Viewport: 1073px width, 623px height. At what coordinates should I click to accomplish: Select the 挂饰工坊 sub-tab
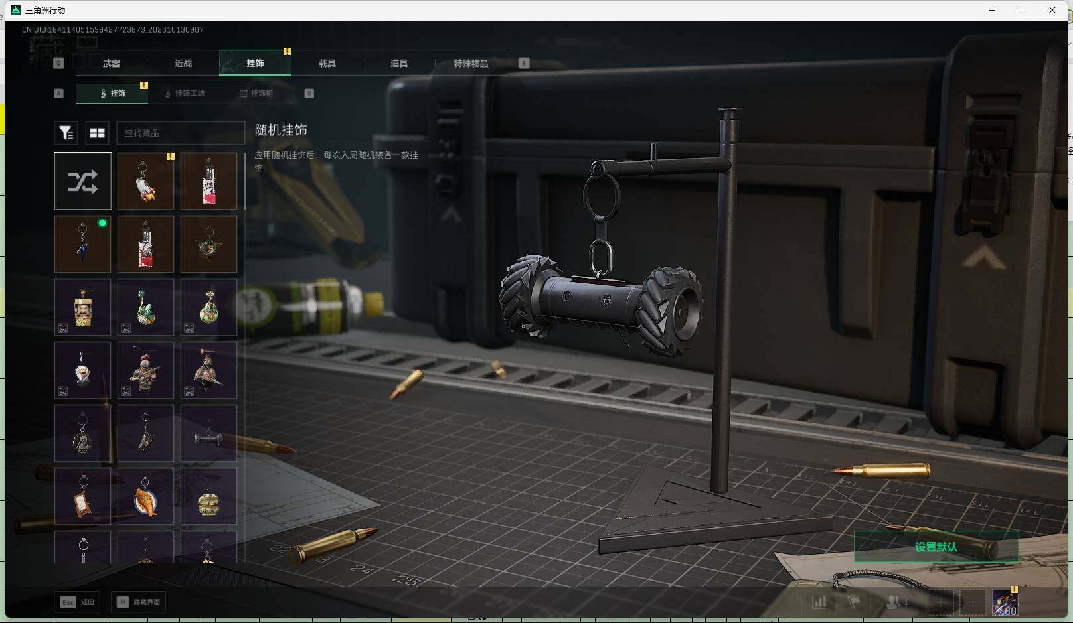[185, 94]
